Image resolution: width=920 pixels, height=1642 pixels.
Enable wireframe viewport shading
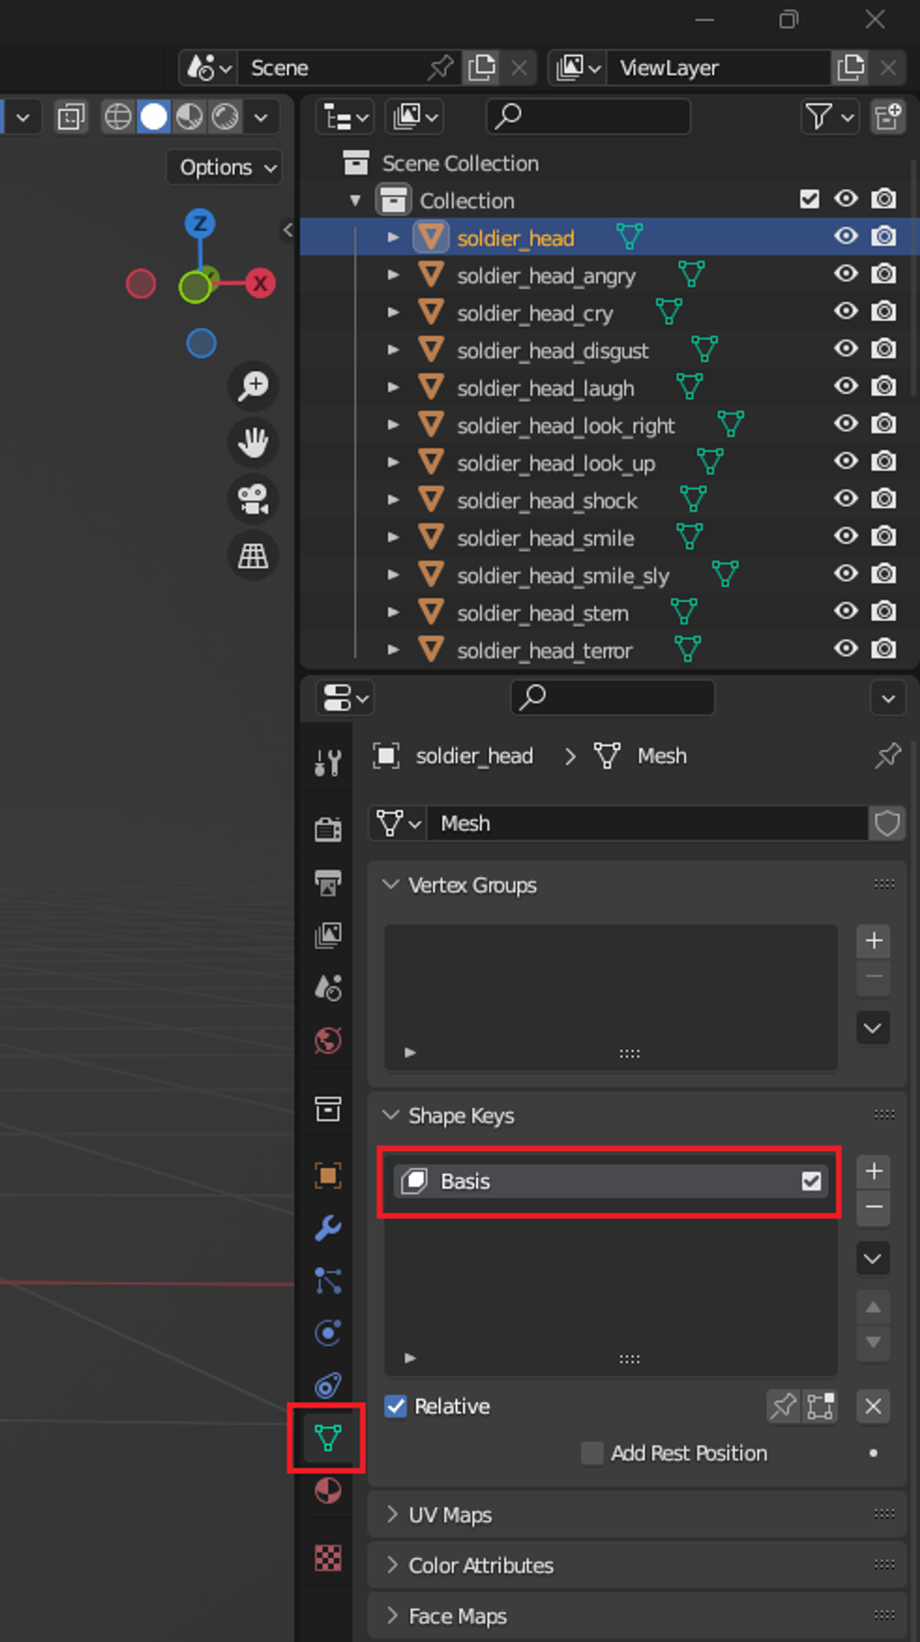point(118,116)
